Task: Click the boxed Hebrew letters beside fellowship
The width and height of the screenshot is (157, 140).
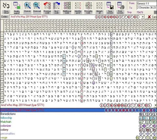Action: pyautogui.click(x=148, y=118)
